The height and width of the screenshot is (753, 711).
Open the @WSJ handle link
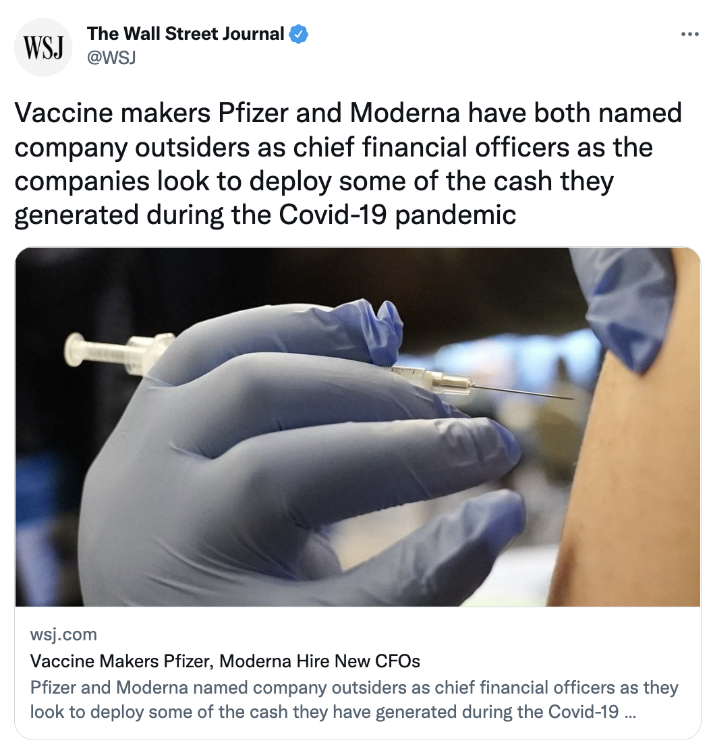click(111, 57)
